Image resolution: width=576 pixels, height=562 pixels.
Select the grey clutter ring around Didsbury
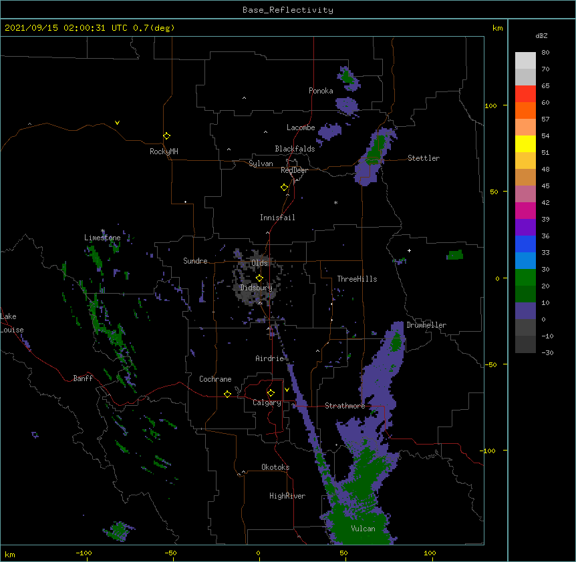click(256, 278)
